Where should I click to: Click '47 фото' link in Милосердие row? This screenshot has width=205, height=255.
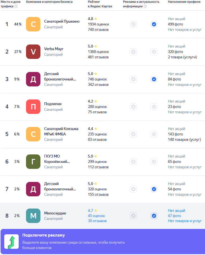coord(174,216)
